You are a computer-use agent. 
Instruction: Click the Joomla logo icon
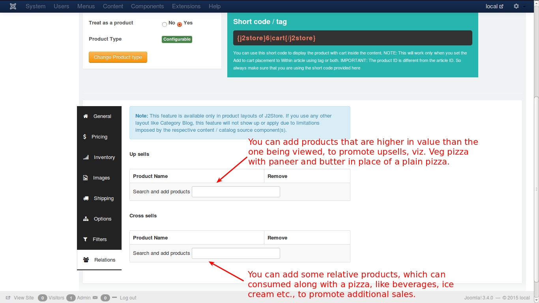point(13,6)
